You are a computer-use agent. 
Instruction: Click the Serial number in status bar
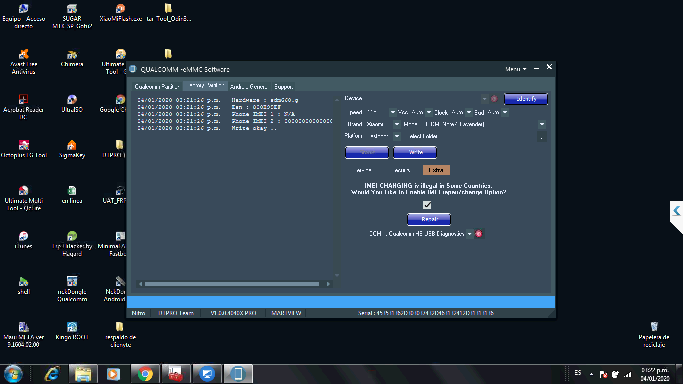click(x=426, y=313)
